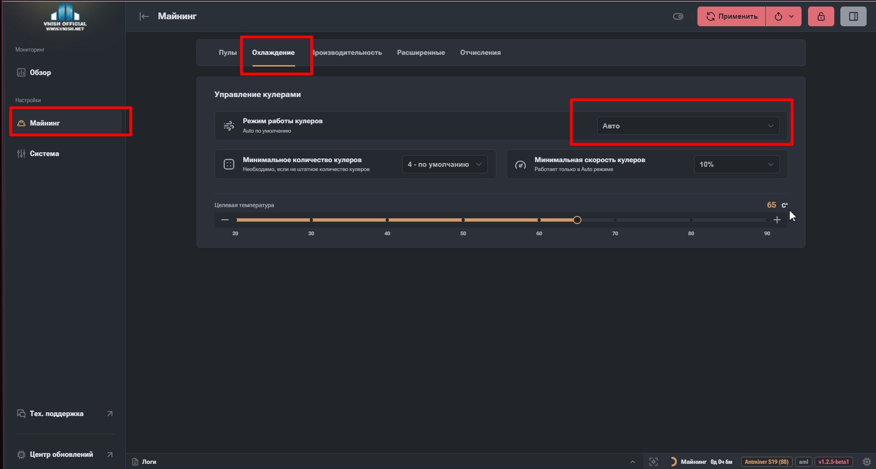Screen dimensions: 876x469
Task: Collapse the sidebar with the arrow icon
Action: pyautogui.click(x=144, y=16)
